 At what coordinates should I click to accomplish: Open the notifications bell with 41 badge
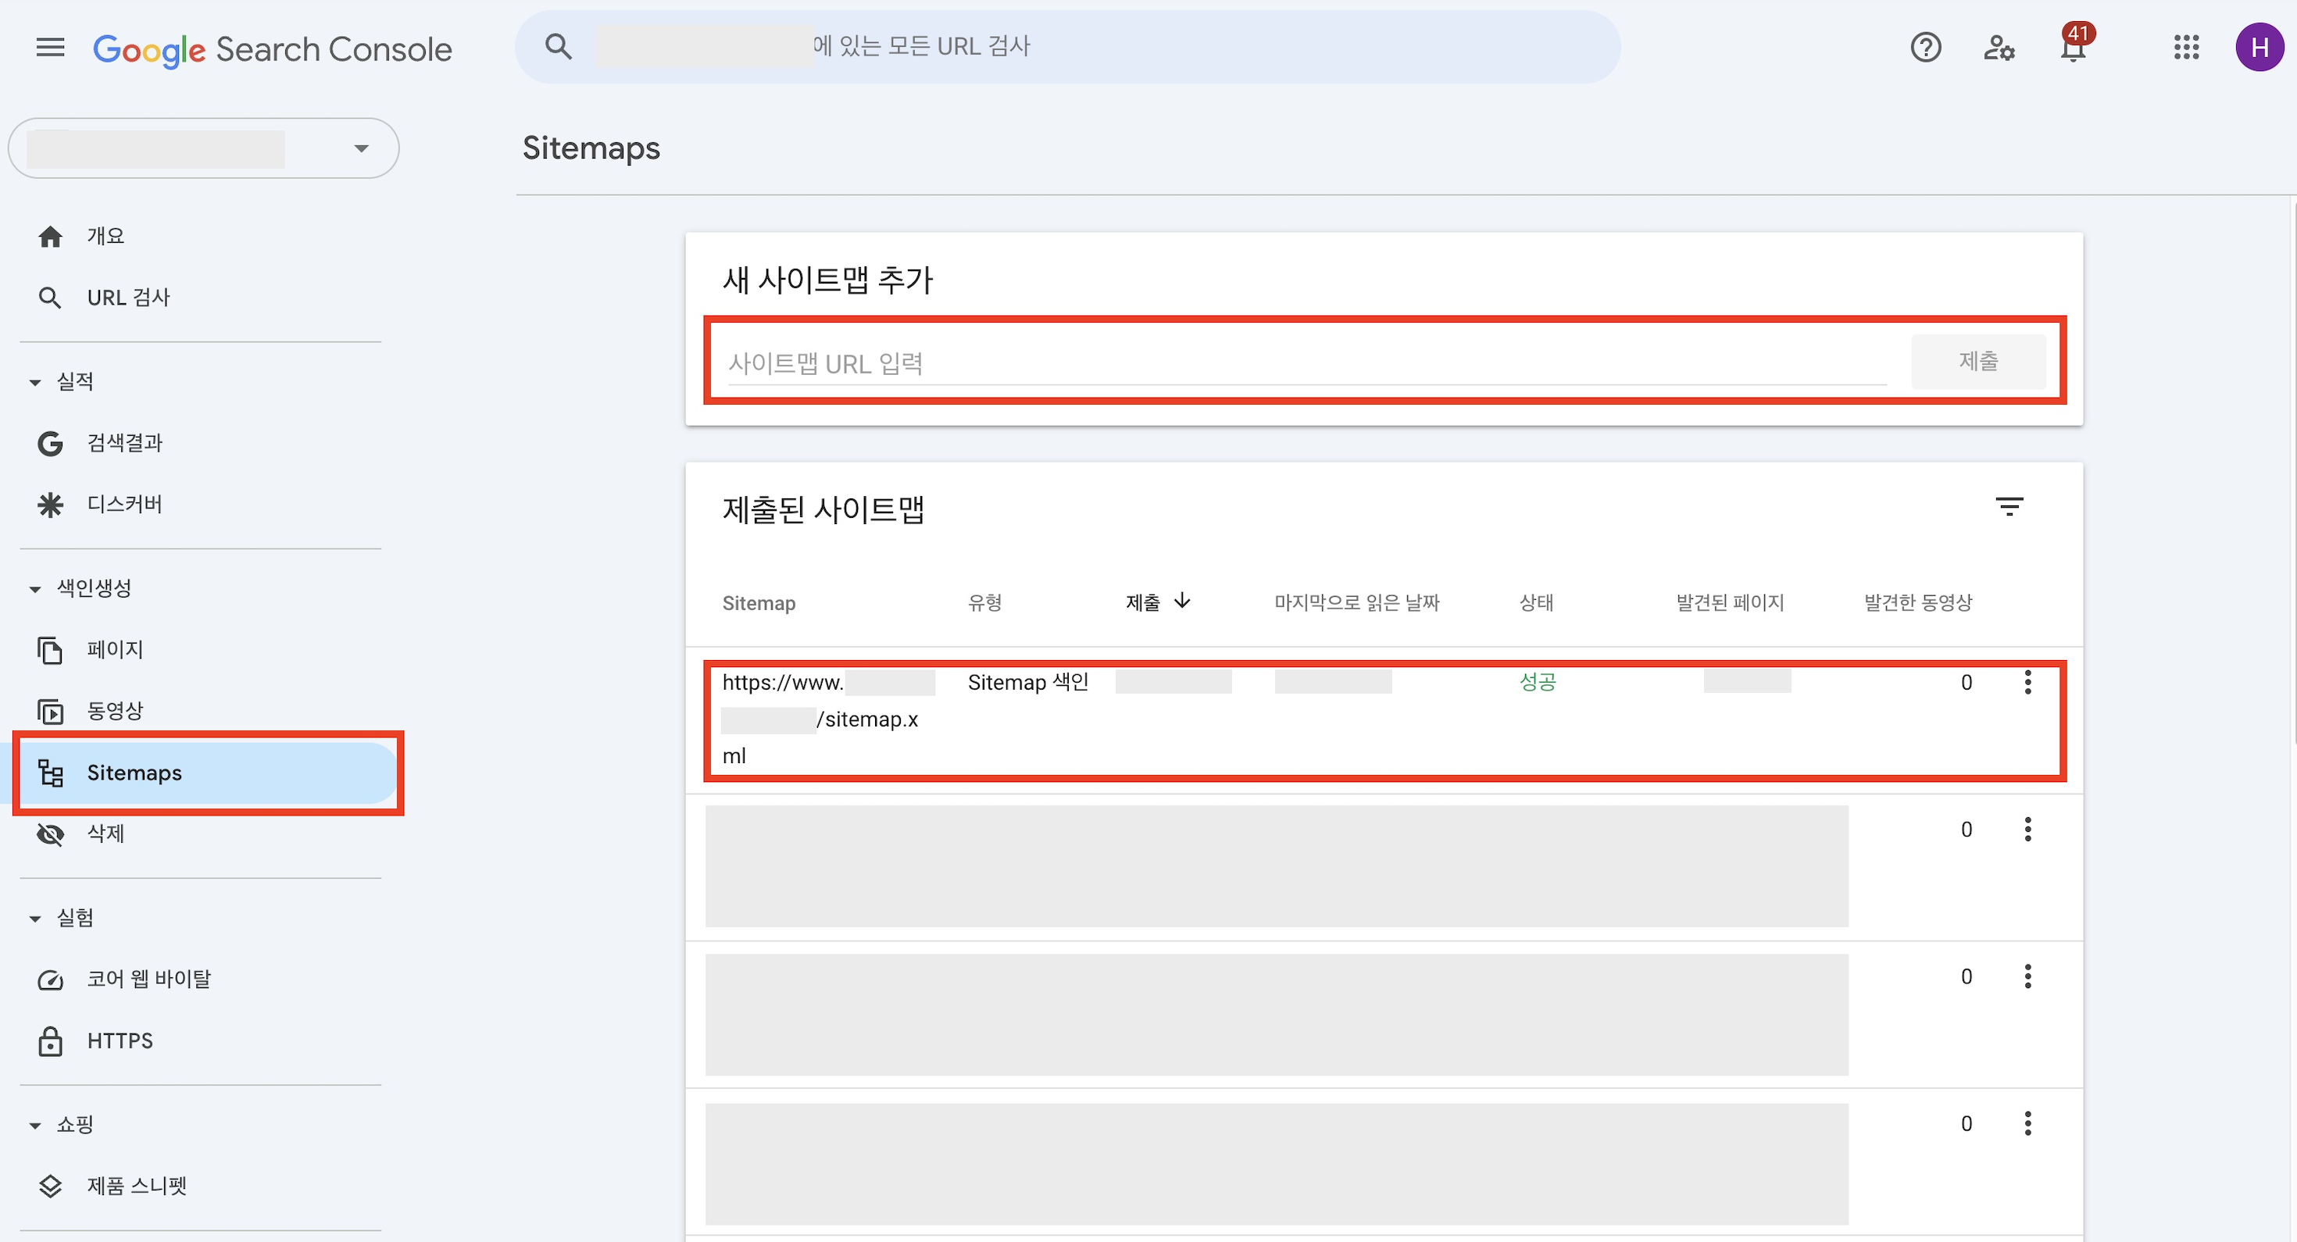[2074, 45]
